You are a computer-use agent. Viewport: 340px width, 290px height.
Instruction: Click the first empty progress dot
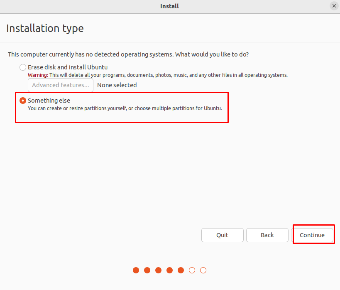click(192, 270)
